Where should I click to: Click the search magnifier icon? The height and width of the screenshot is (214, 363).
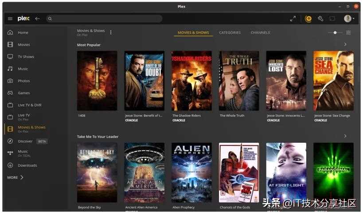pos(50,19)
